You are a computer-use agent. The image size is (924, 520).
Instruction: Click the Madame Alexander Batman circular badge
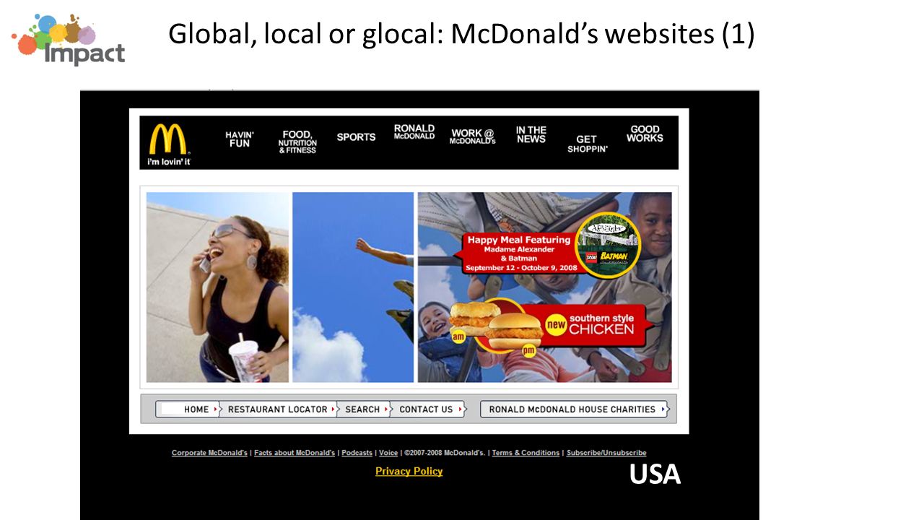[609, 246]
